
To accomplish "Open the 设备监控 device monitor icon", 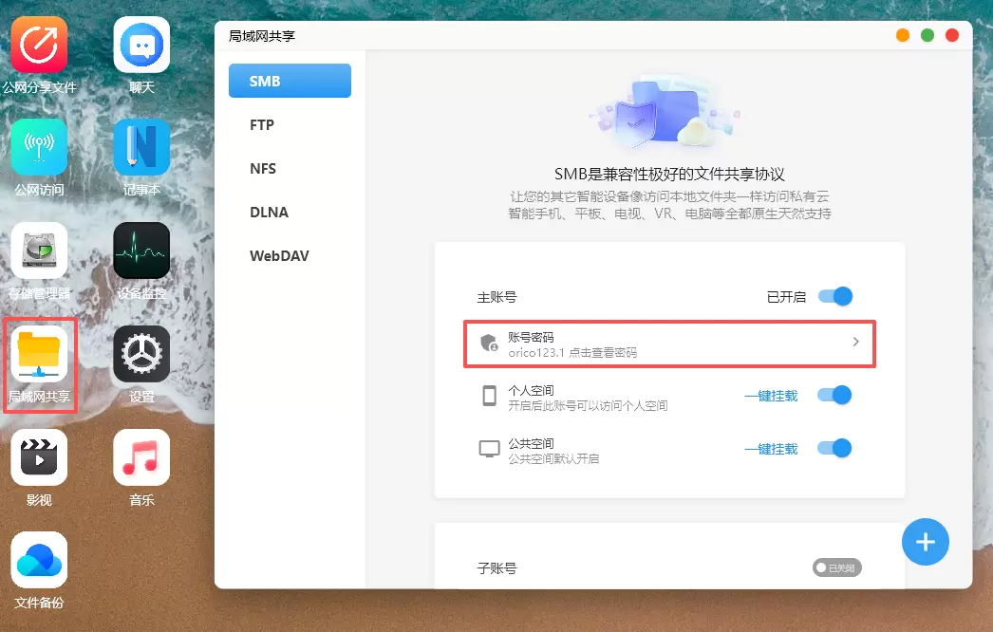I will 141,251.
